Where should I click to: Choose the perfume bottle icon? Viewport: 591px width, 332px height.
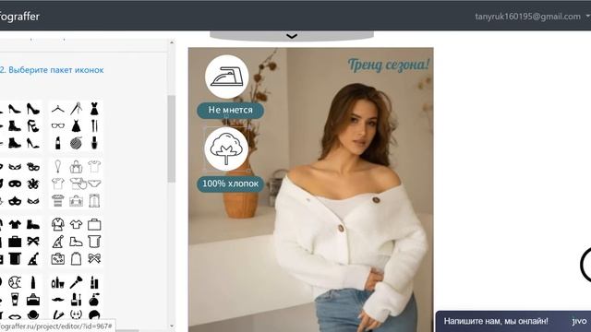[94, 299]
